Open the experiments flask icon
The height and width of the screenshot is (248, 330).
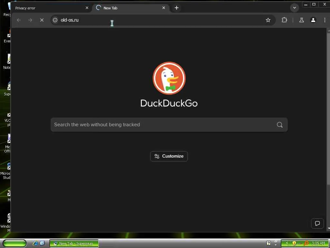point(302,20)
